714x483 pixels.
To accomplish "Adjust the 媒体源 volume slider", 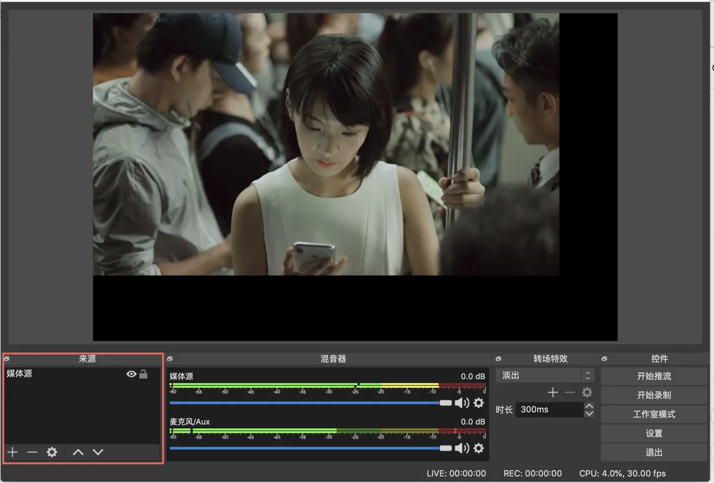I will [311, 403].
